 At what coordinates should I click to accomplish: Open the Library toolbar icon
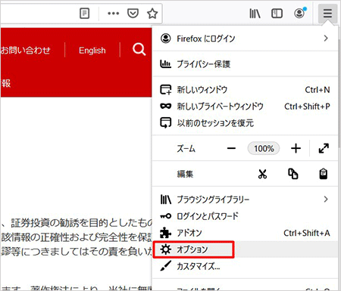255,14
